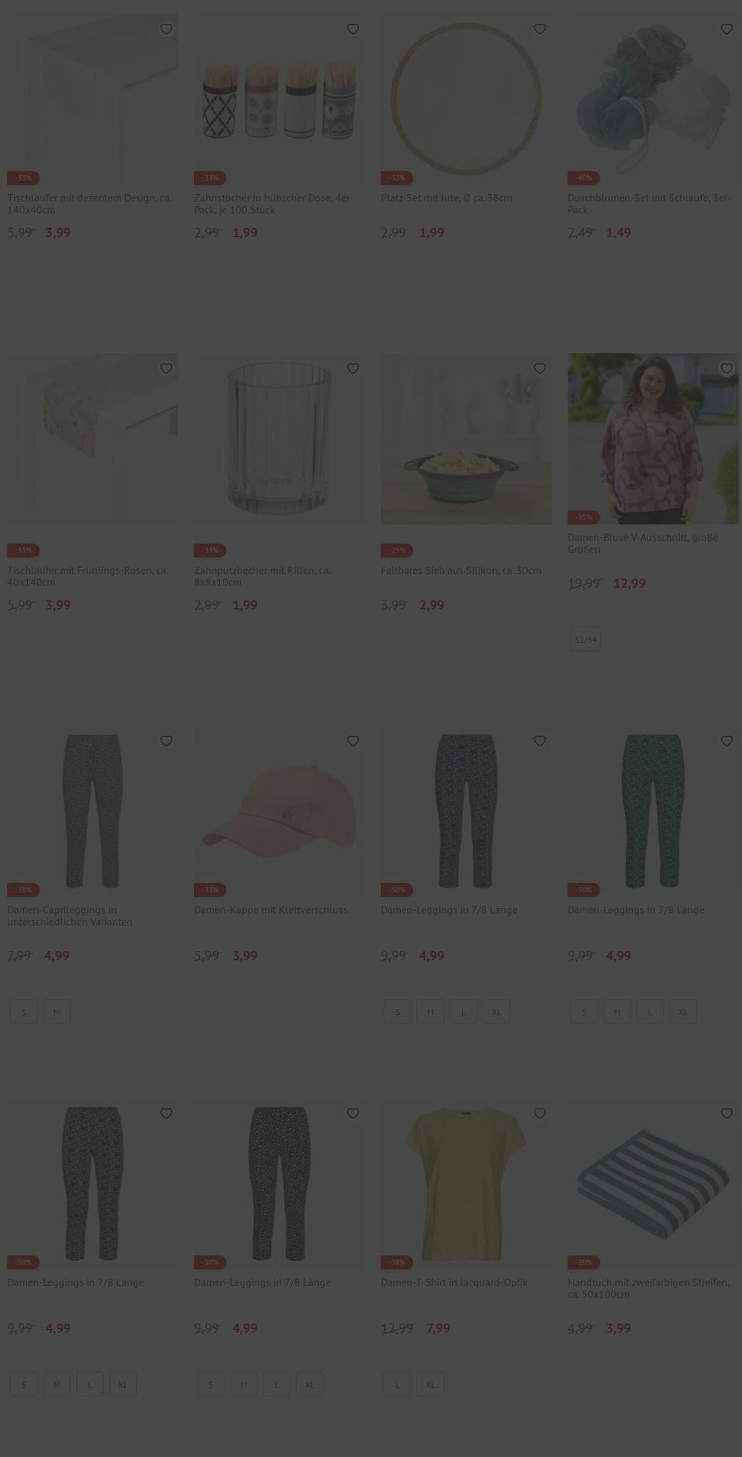Click the yellow Damen-T-Shirt image
Image resolution: width=742 pixels, height=1457 pixels.
click(x=466, y=1184)
